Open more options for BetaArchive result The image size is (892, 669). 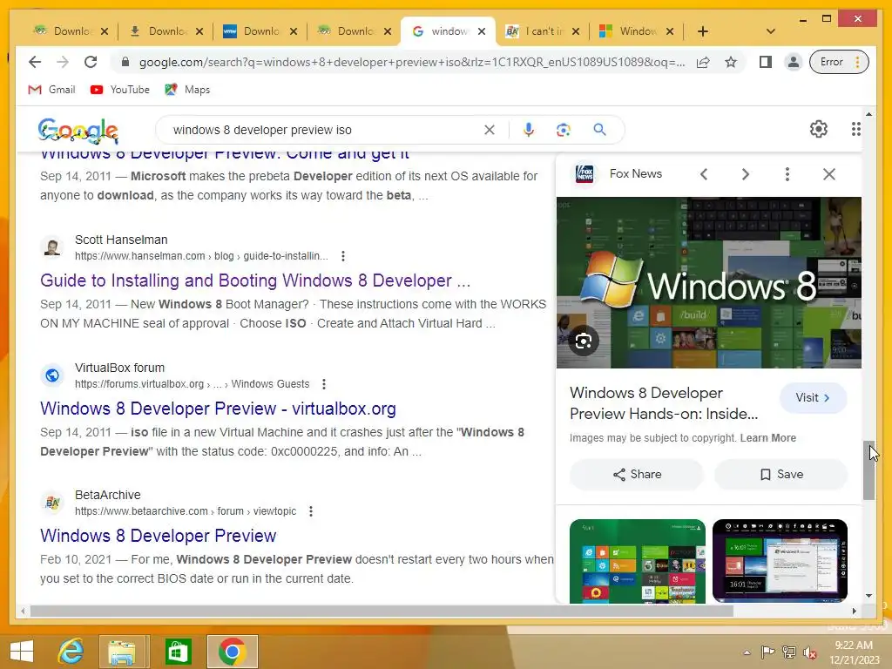click(311, 510)
